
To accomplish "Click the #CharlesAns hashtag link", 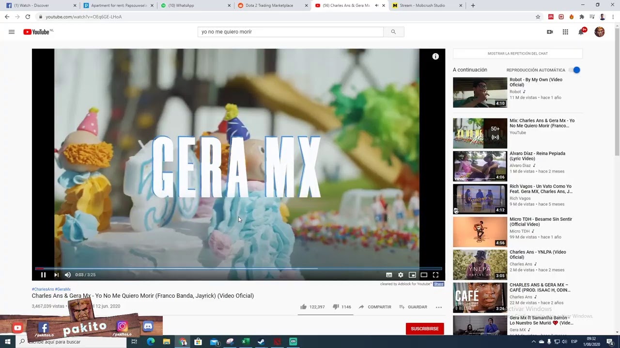I will point(43,289).
